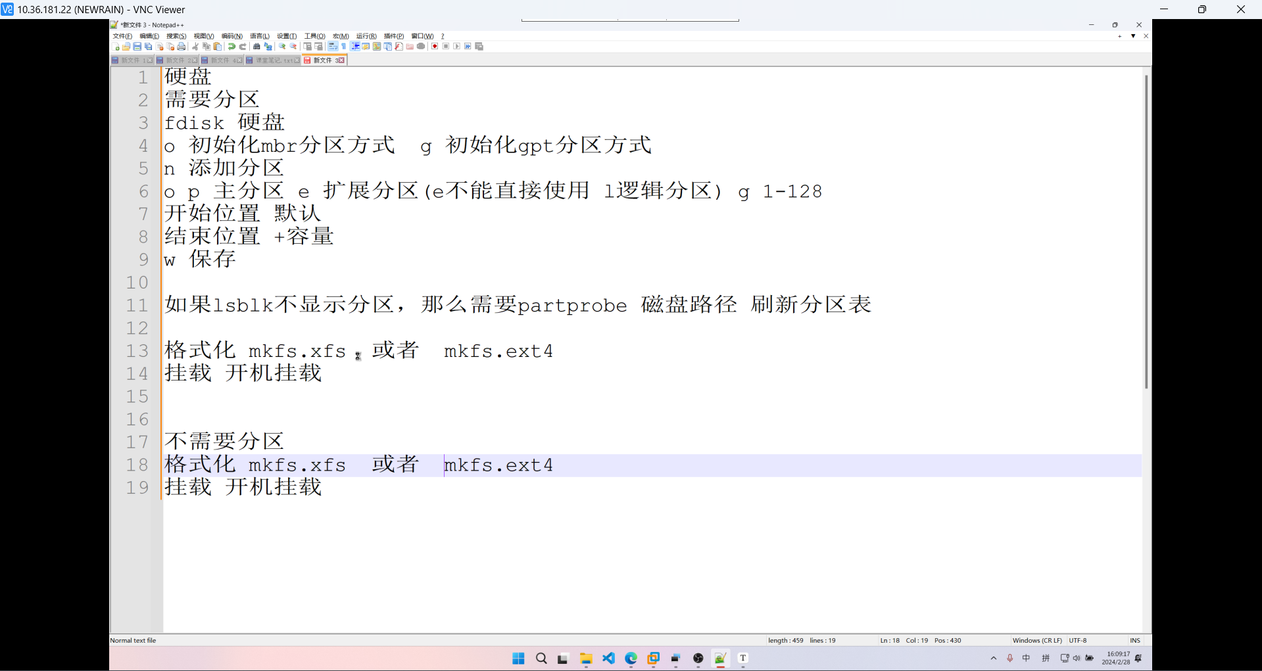The image size is (1262, 671).
Task: Create a new file with the New toolbar icon
Action: (x=116, y=47)
